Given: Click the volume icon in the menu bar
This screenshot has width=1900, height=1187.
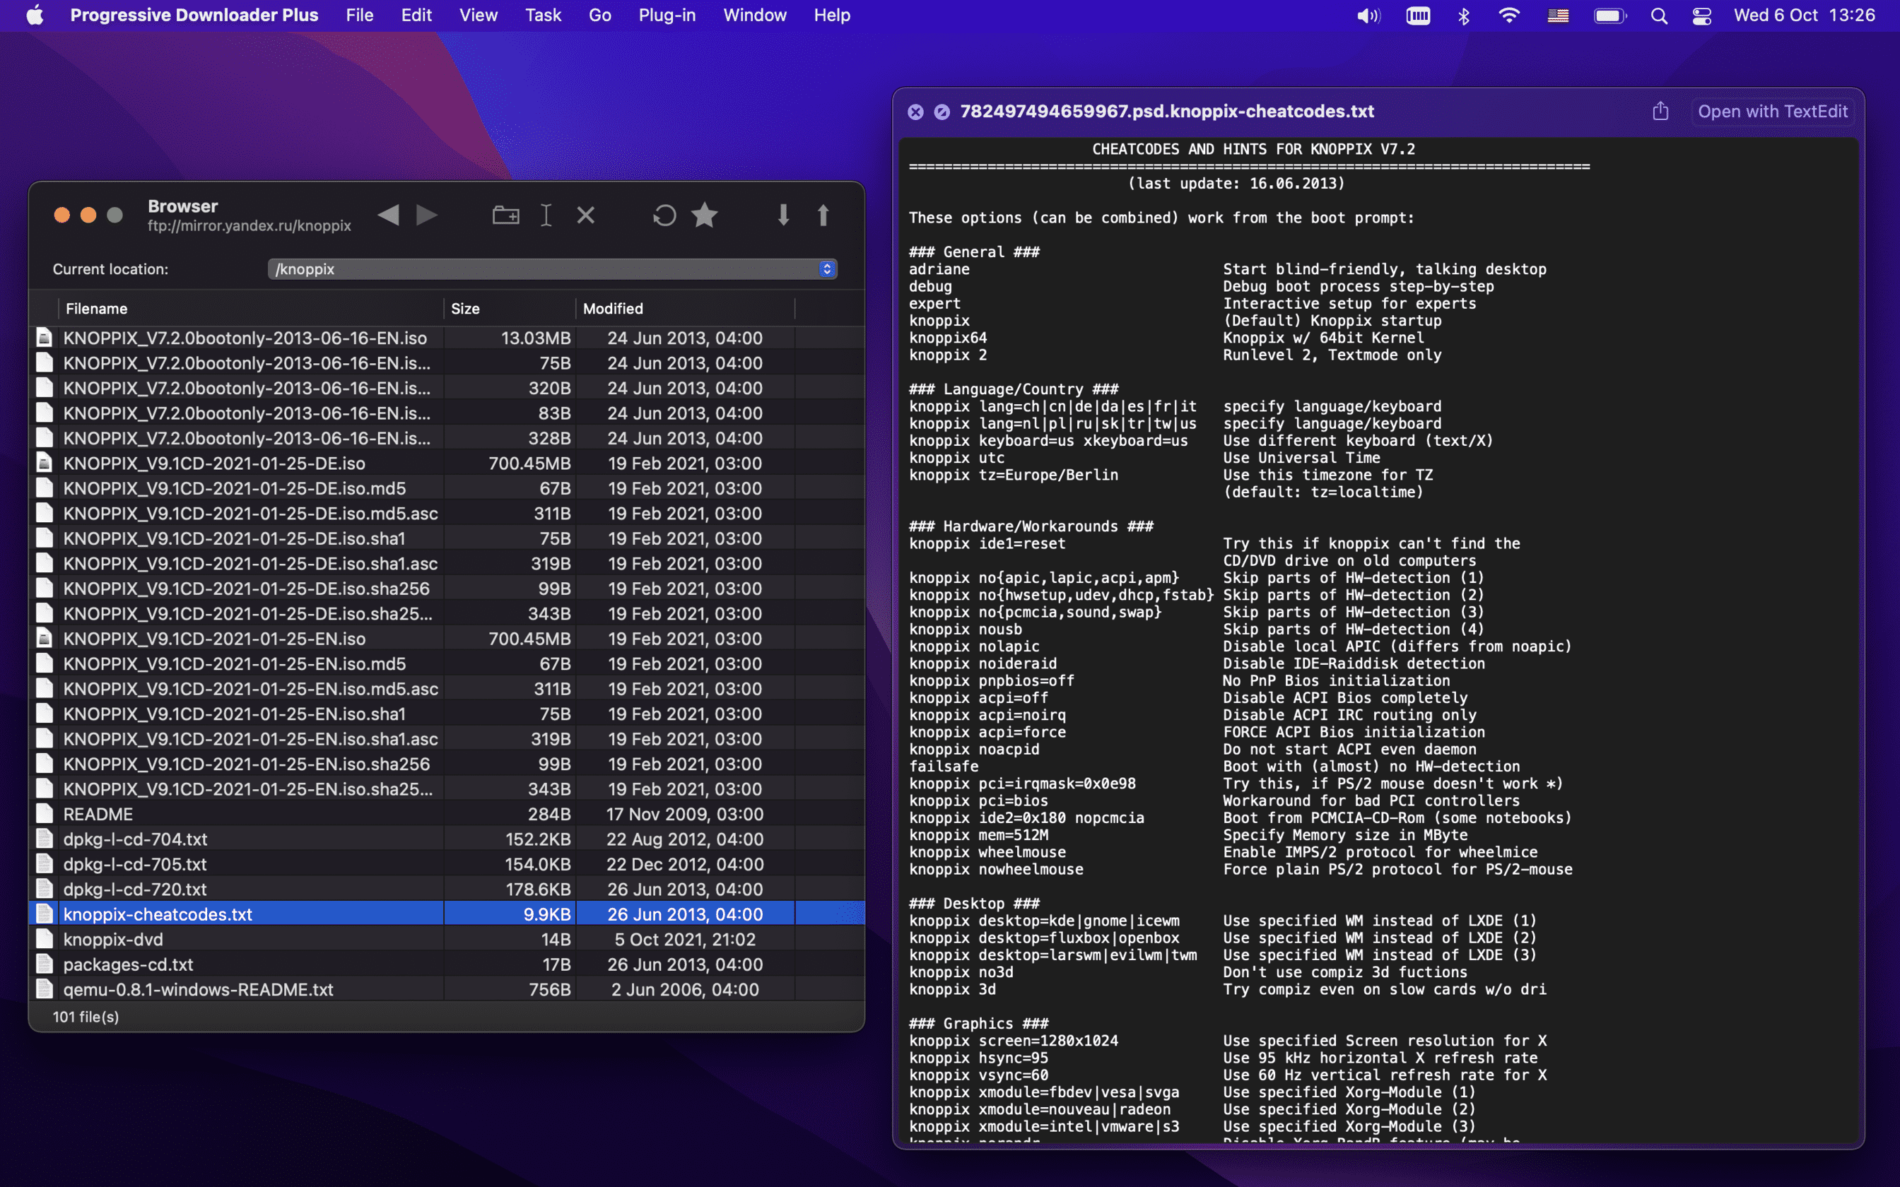Looking at the screenshot, I should [x=1368, y=16].
